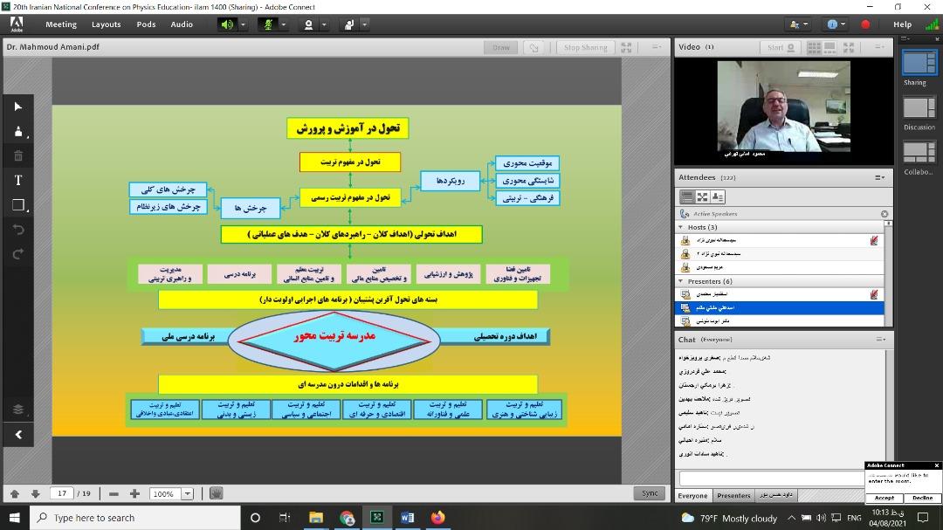The height and width of the screenshot is (530, 943).
Task: Open the Layouts menu
Action: [x=107, y=24]
